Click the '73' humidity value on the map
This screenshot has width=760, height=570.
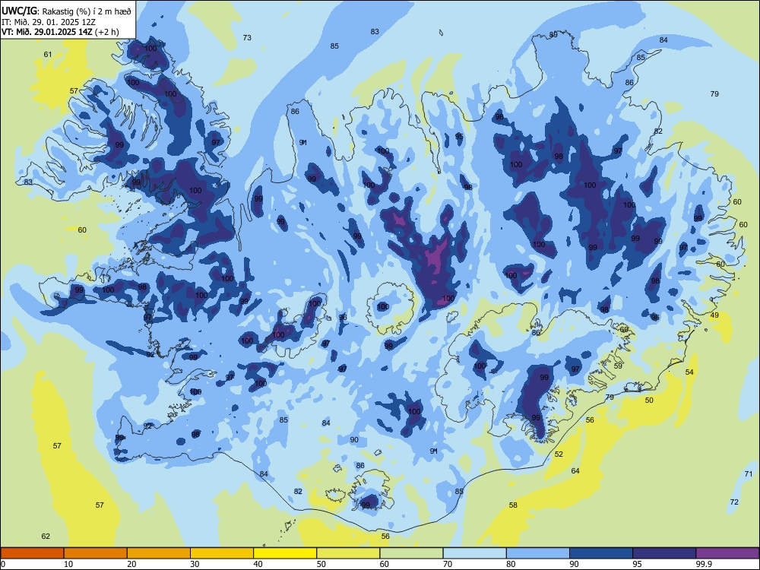(247, 38)
